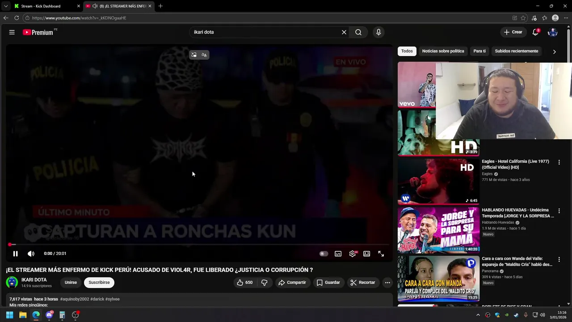Pause the video
The height and width of the screenshot is (322, 572).
[x=15, y=254]
